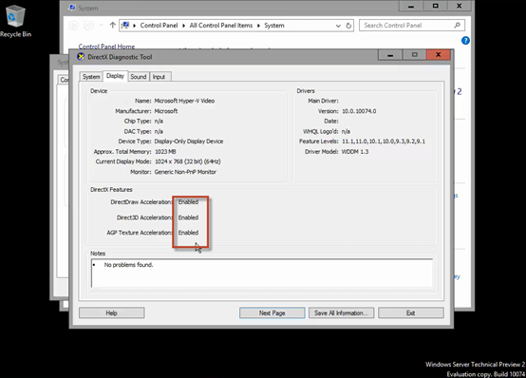Click the System window title bar icon
The height and width of the screenshot is (378, 526).
pyautogui.click(x=72, y=8)
